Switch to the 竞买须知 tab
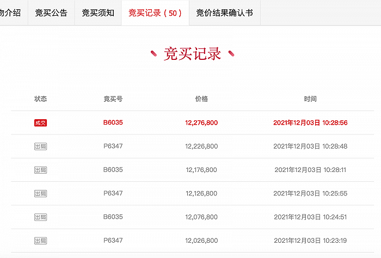Screen dimensions: 381x258 [x=98, y=13]
